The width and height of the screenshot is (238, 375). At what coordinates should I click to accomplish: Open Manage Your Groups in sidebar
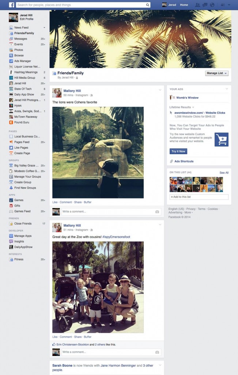point(28,177)
